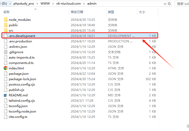Click the Chrome icon beside index.html
189x131 pixels.
tap(6, 68)
